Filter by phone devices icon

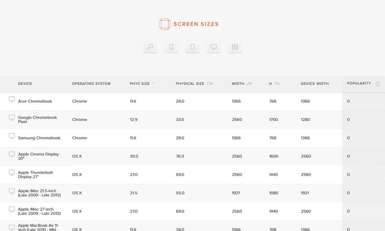click(171, 47)
